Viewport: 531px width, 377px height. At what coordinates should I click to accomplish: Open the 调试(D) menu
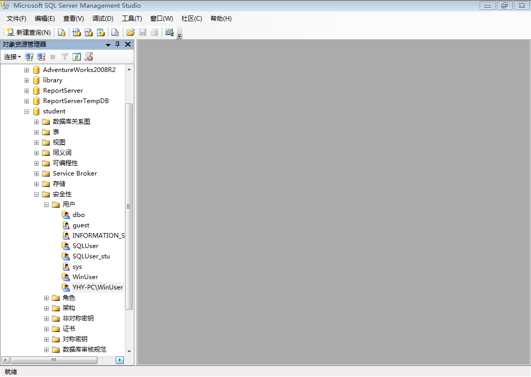[x=103, y=19]
